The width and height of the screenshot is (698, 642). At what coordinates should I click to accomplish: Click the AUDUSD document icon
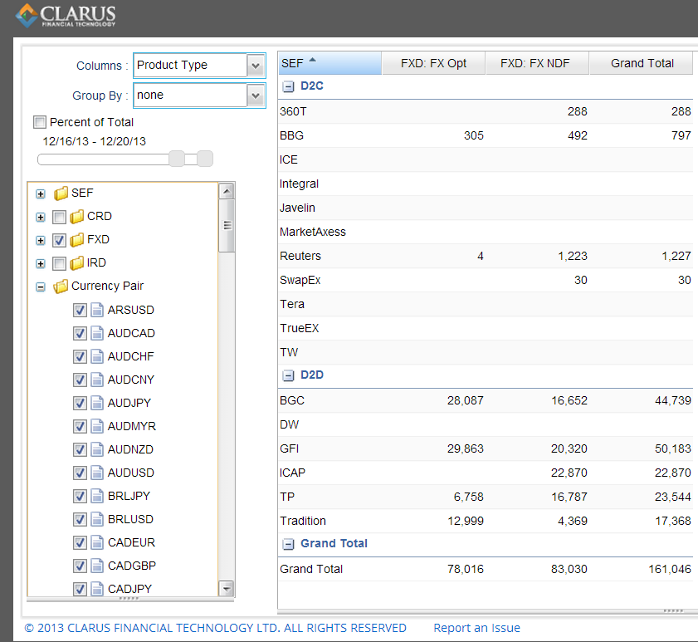point(97,473)
